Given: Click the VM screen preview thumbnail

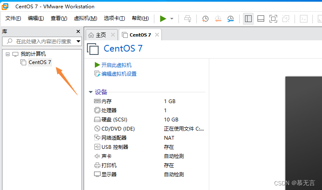Looking at the screenshot, I should (304, 133).
